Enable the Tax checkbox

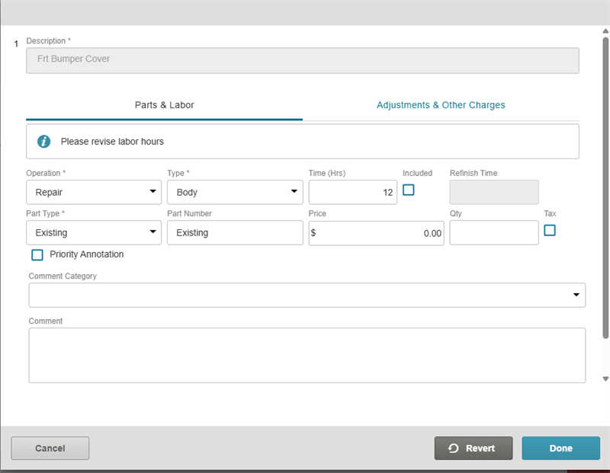pos(550,230)
